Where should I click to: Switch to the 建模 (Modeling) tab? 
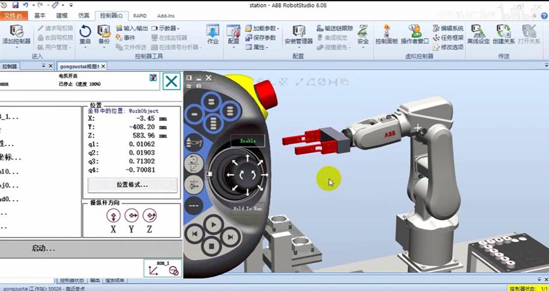[x=62, y=16]
